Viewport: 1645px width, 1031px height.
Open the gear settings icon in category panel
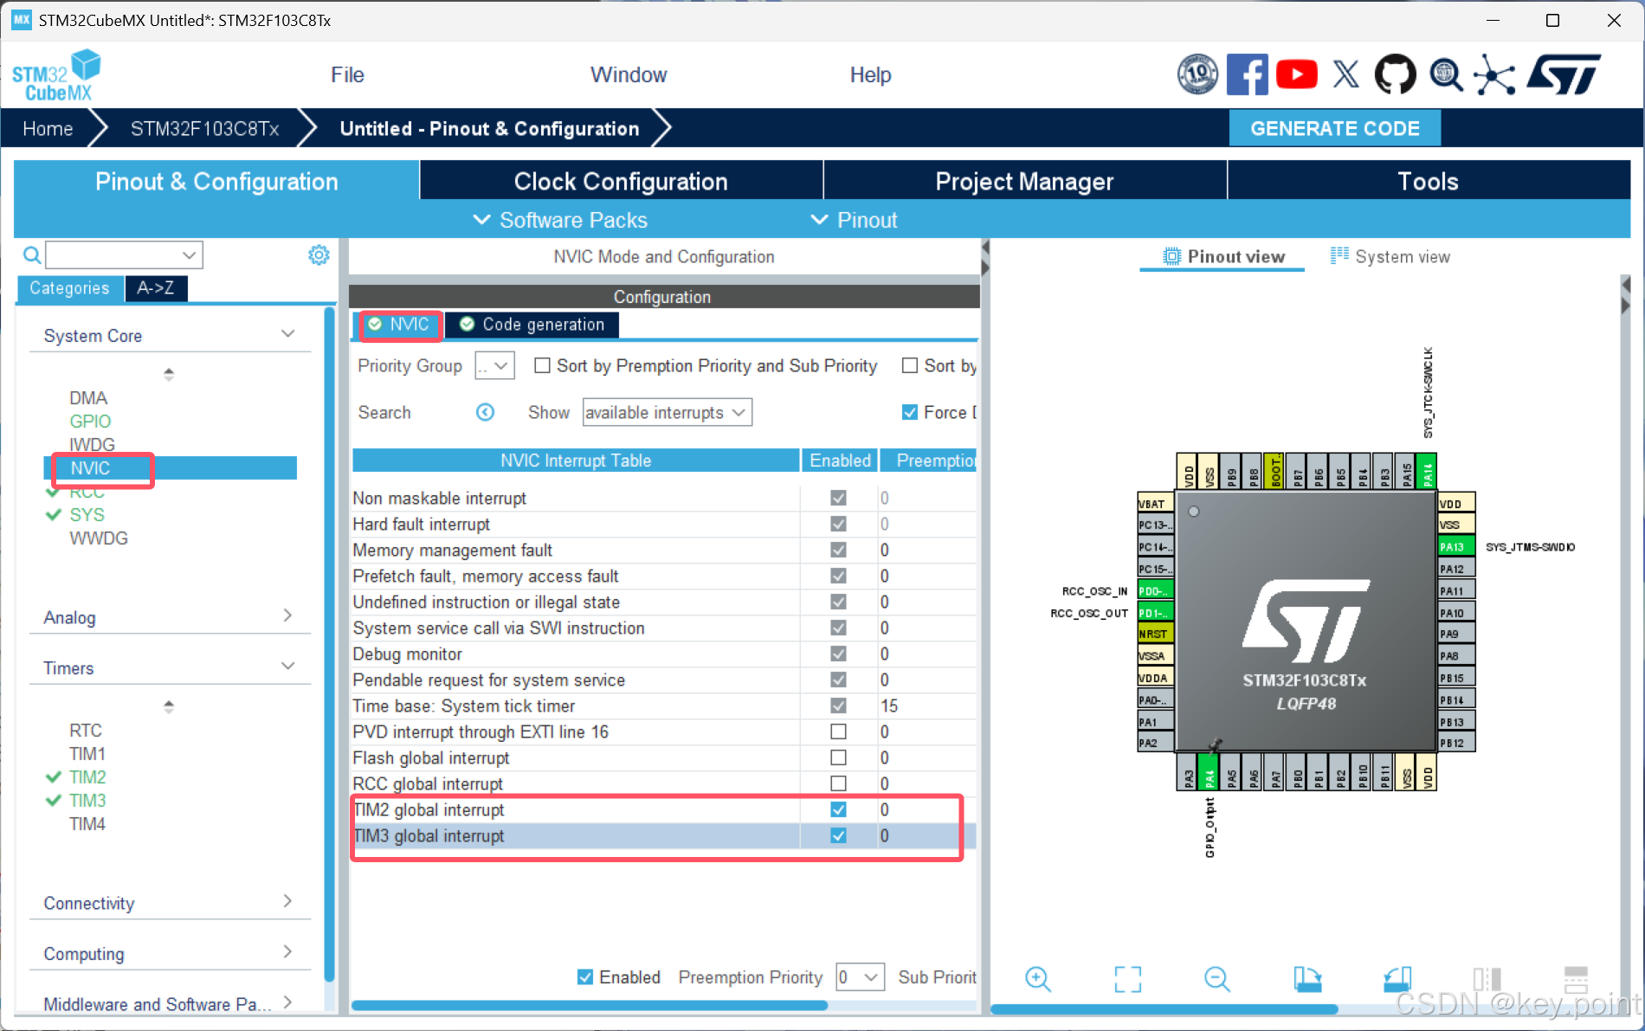[x=319, y=255]
